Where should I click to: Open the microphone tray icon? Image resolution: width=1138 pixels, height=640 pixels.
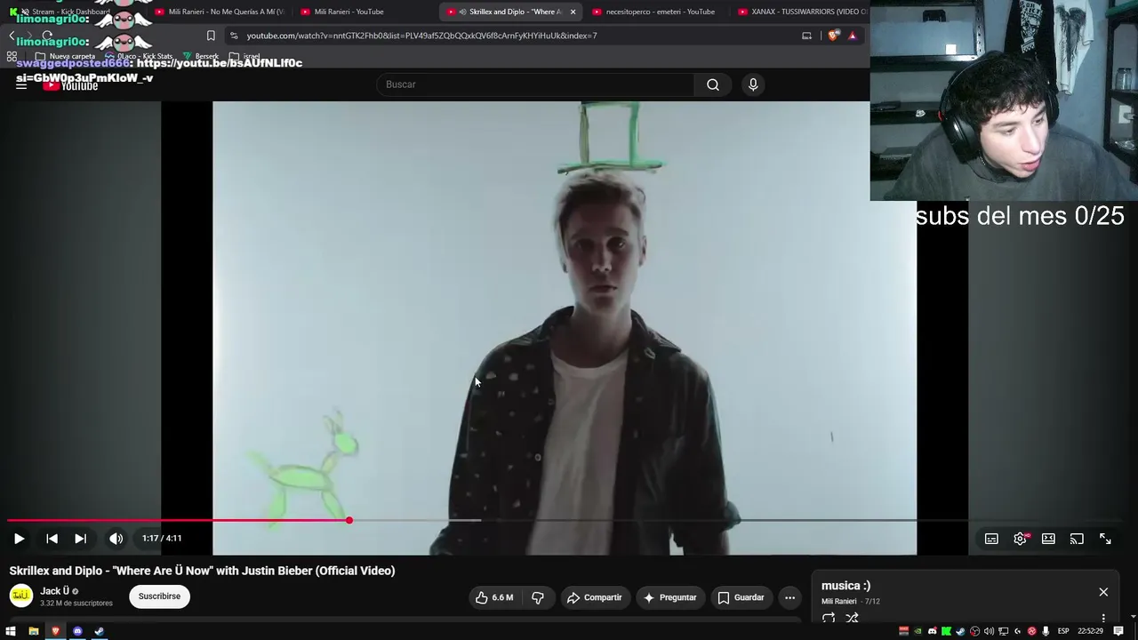[1046, 631]
